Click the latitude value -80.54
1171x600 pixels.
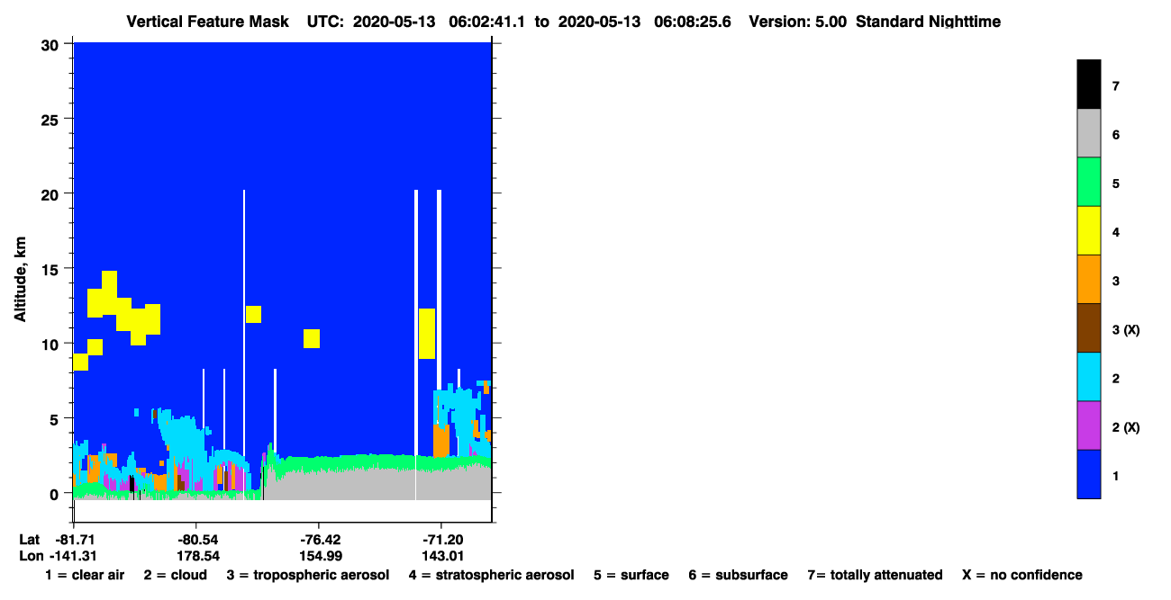pyautogui.click(x=196, y=540)
